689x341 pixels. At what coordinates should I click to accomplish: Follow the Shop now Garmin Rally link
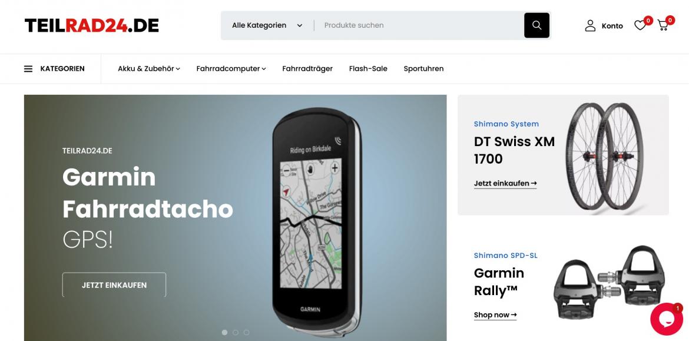pos(495,315)
